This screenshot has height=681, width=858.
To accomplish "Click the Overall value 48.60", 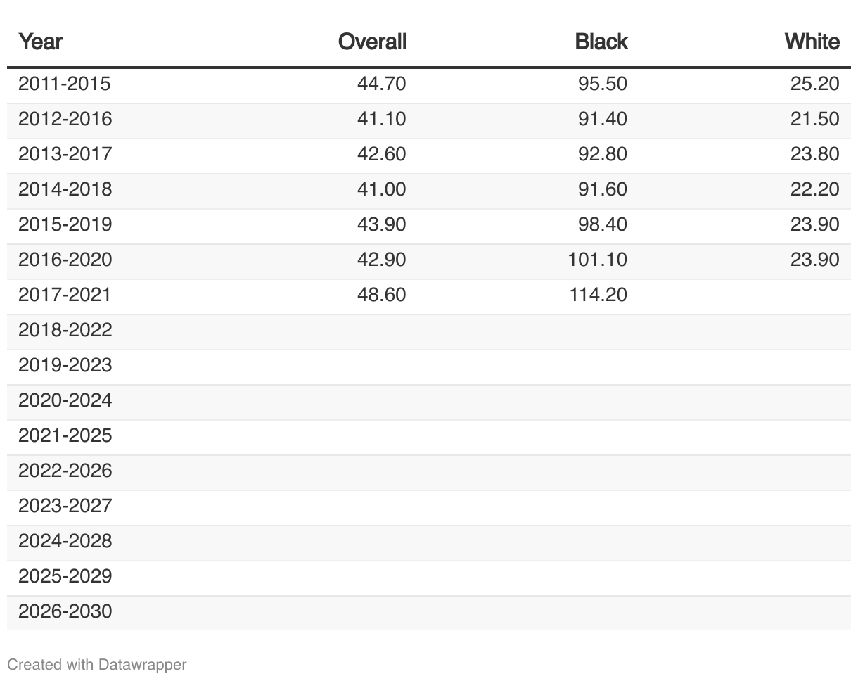I will click(381, 295).
